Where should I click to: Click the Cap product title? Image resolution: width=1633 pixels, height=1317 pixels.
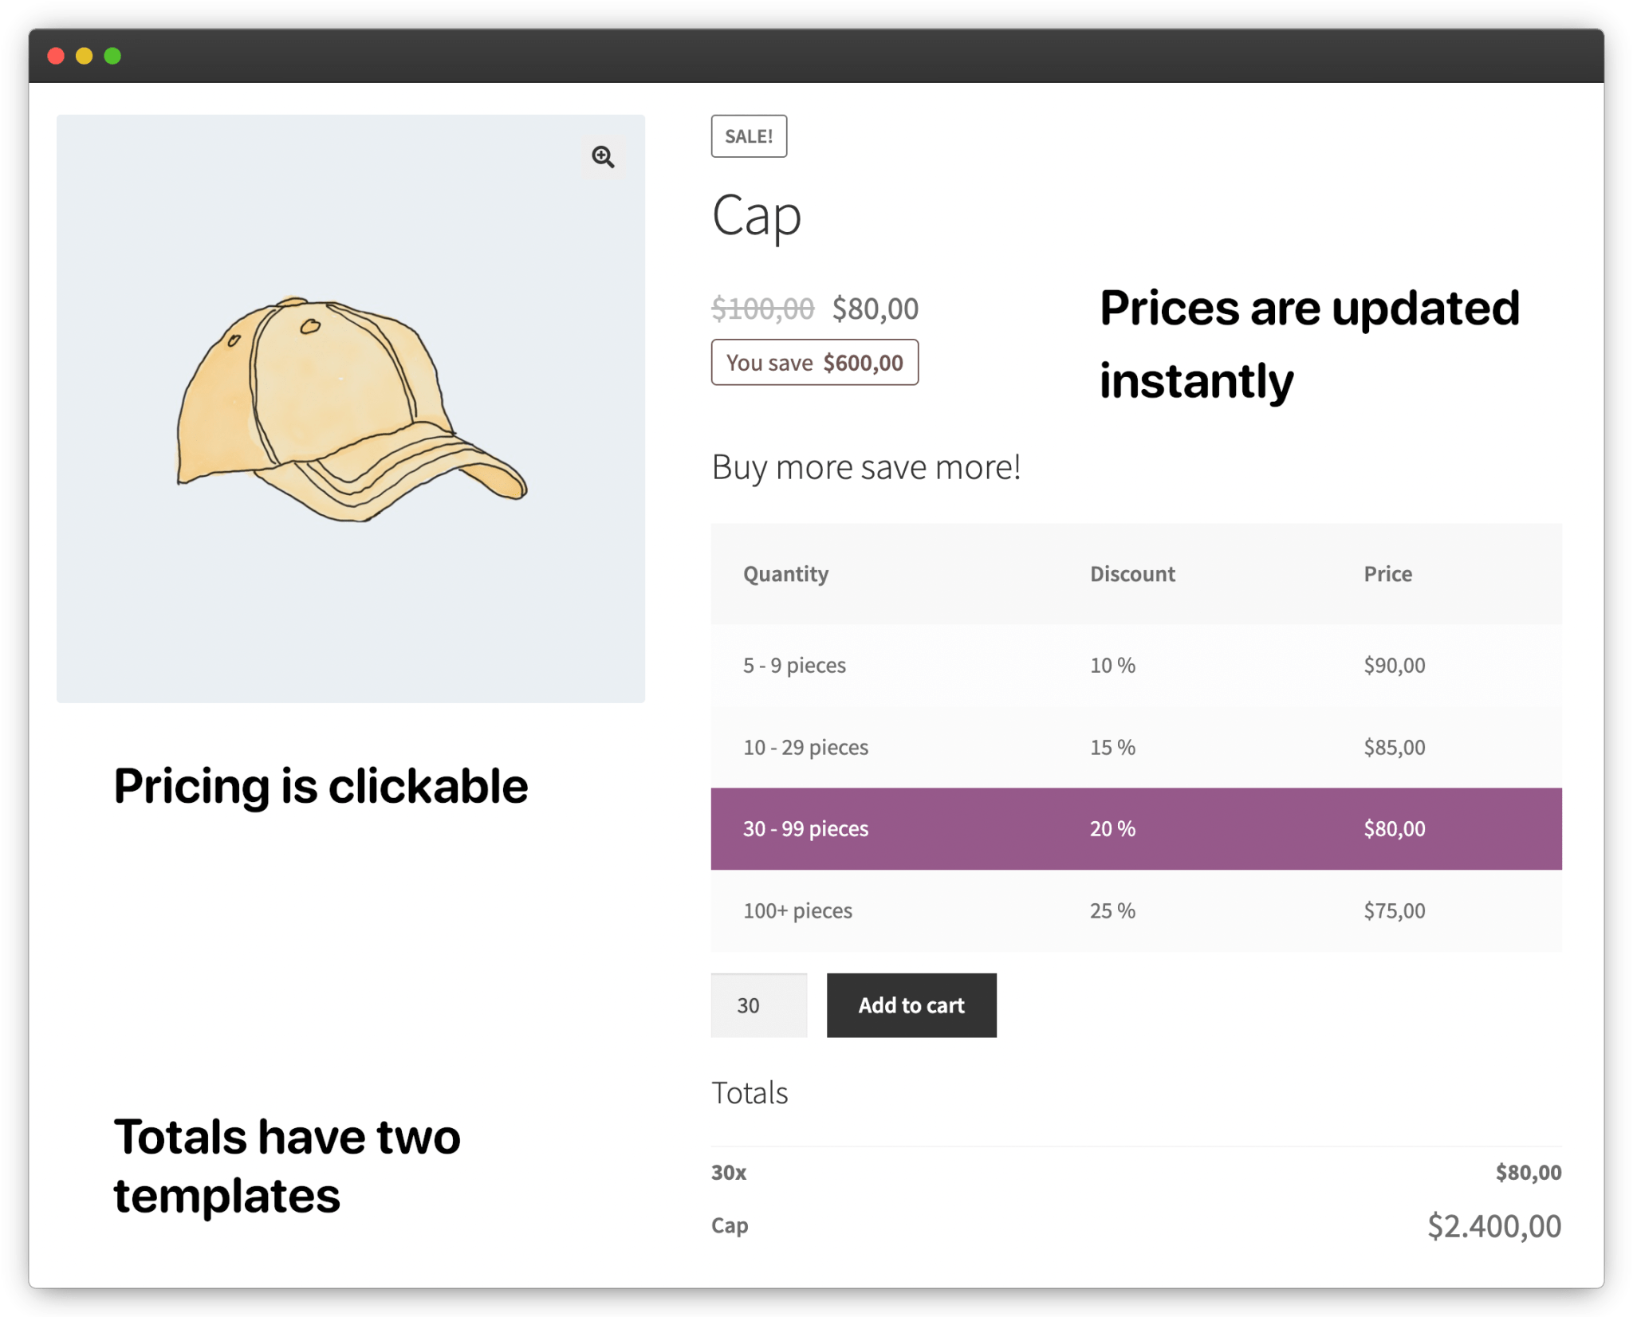(756, 216)
